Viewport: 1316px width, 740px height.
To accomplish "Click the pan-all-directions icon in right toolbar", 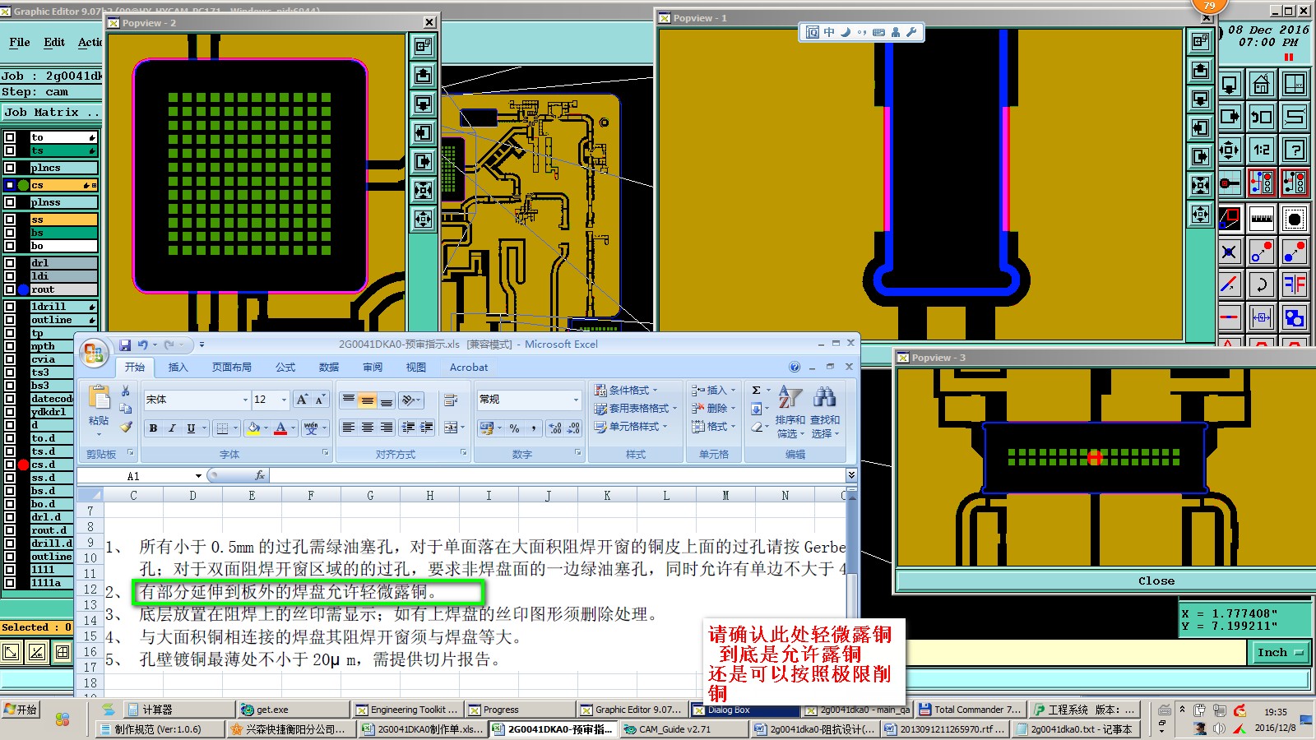I will pyautogui.click(x=1229, y=150).
